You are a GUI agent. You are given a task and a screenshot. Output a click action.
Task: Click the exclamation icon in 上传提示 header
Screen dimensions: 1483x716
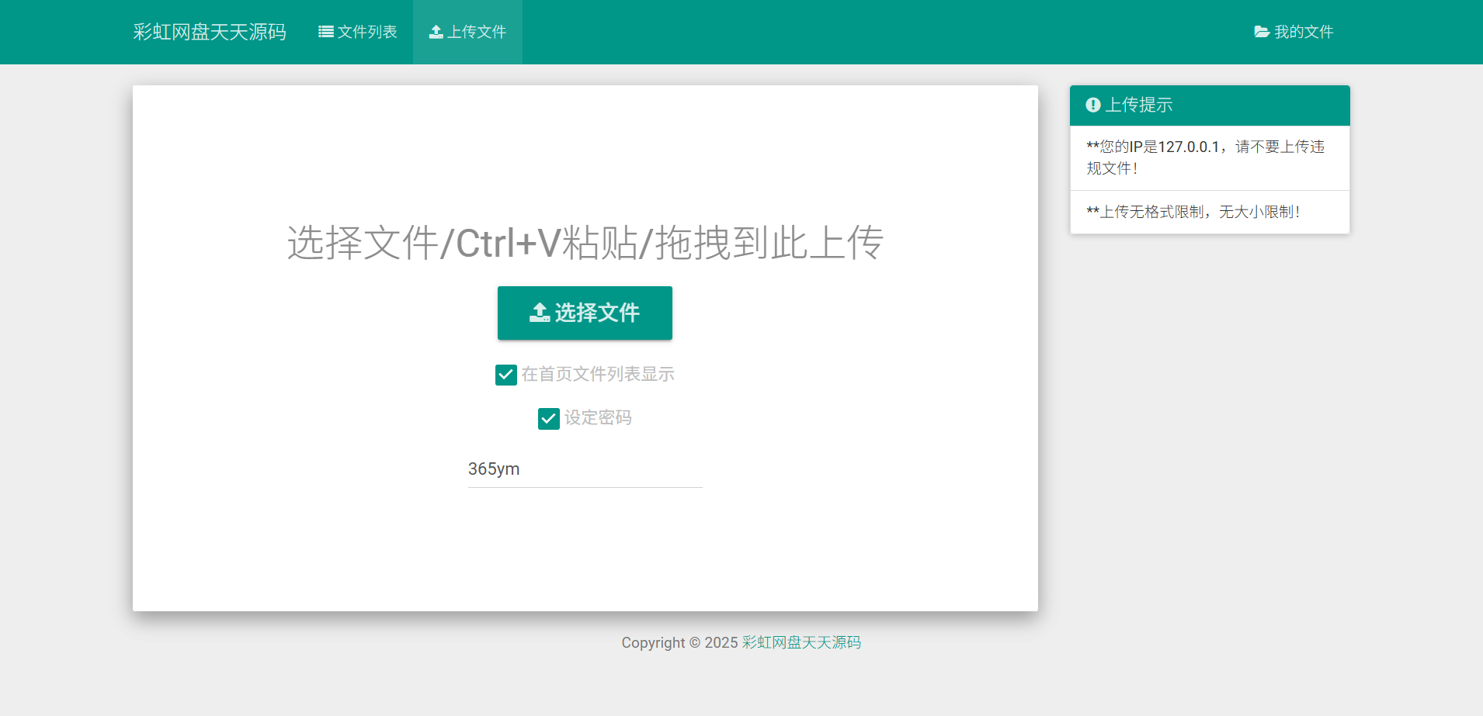1094,105
